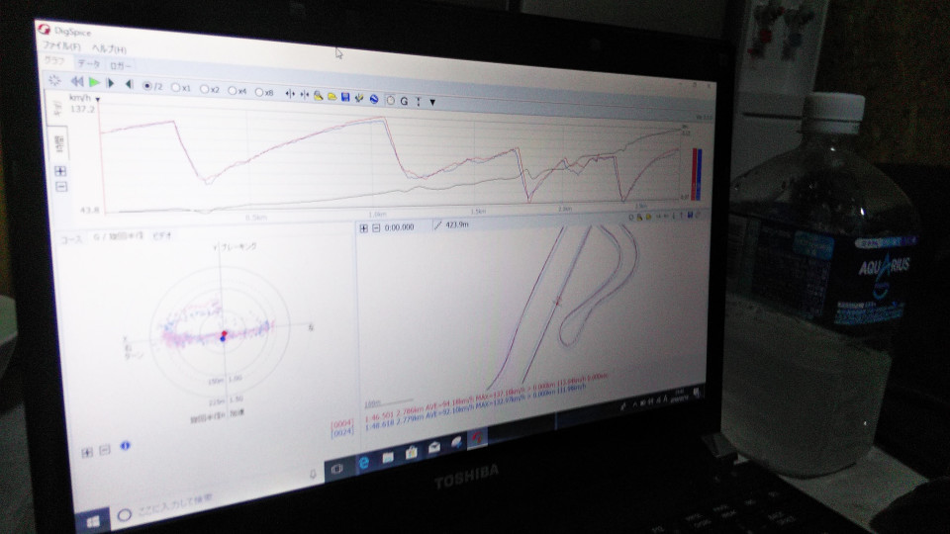Click the red lap data line 1:46.501
The width and height of the screenshot is (950, 534).
point(485,399)
